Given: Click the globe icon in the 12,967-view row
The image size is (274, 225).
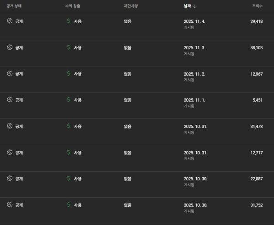Looking at the screenshot, I should click(10, 73).
